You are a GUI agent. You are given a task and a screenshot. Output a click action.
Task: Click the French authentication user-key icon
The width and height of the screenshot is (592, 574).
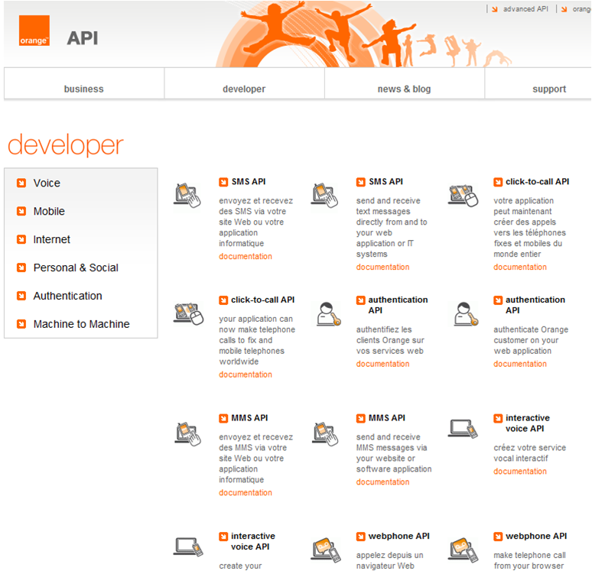[328, 314]
